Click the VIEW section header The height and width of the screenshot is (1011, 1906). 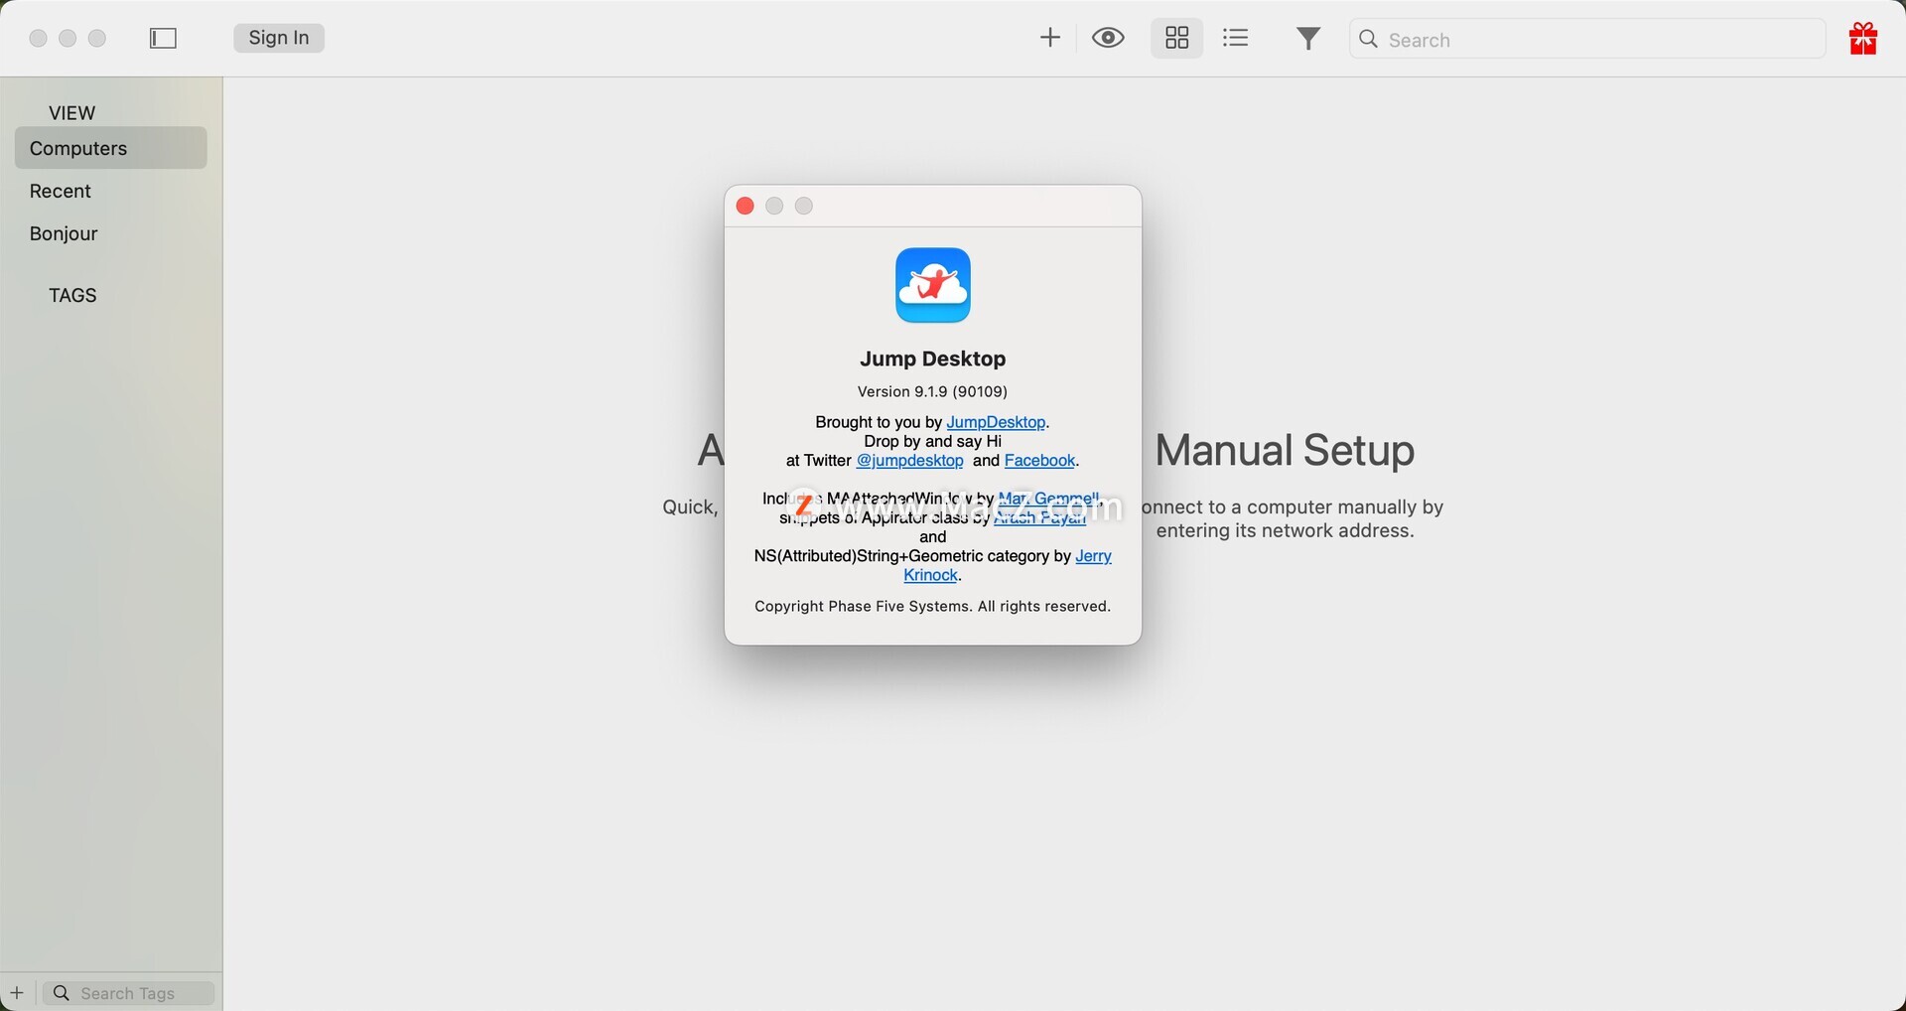pos(72,113)
